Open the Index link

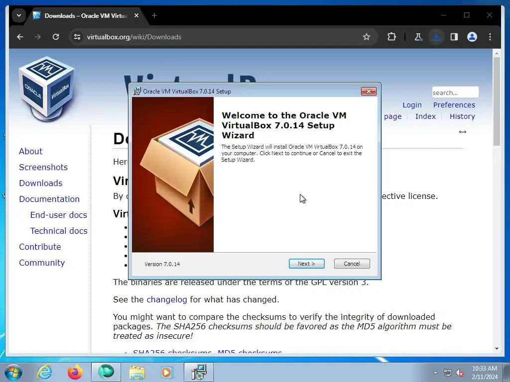(x=425, y=116)
